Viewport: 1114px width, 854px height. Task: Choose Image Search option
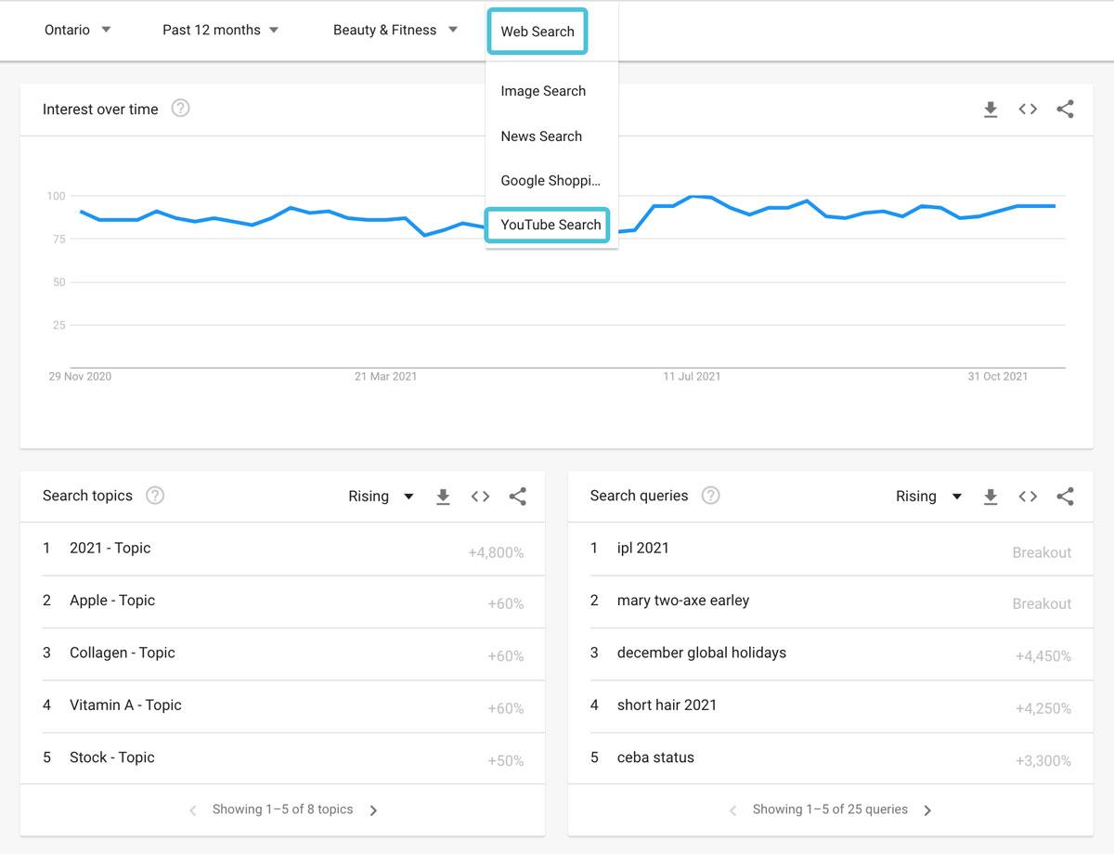pyautogui.click(x=543, y=91)
